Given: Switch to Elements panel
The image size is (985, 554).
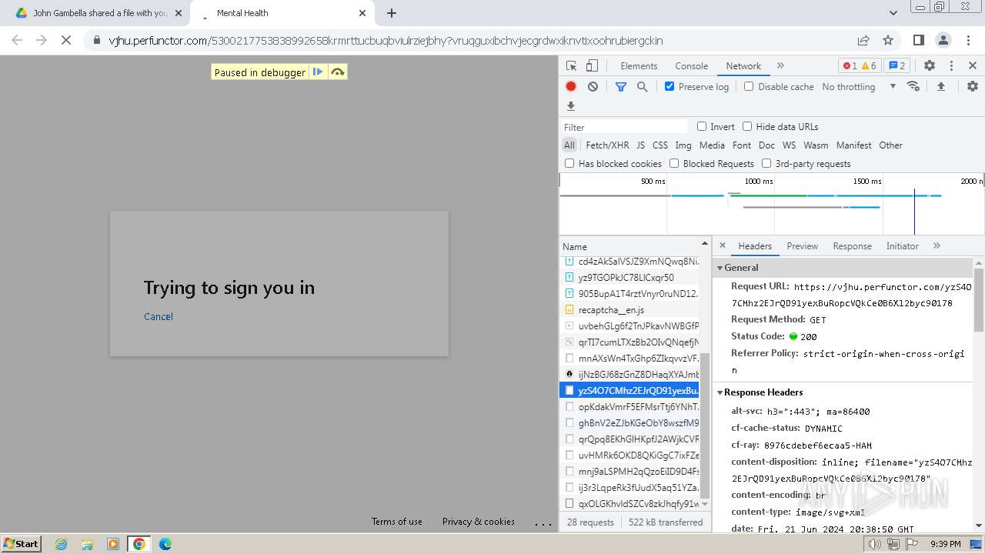Looking at the screenshot, I should click(639, 65).
